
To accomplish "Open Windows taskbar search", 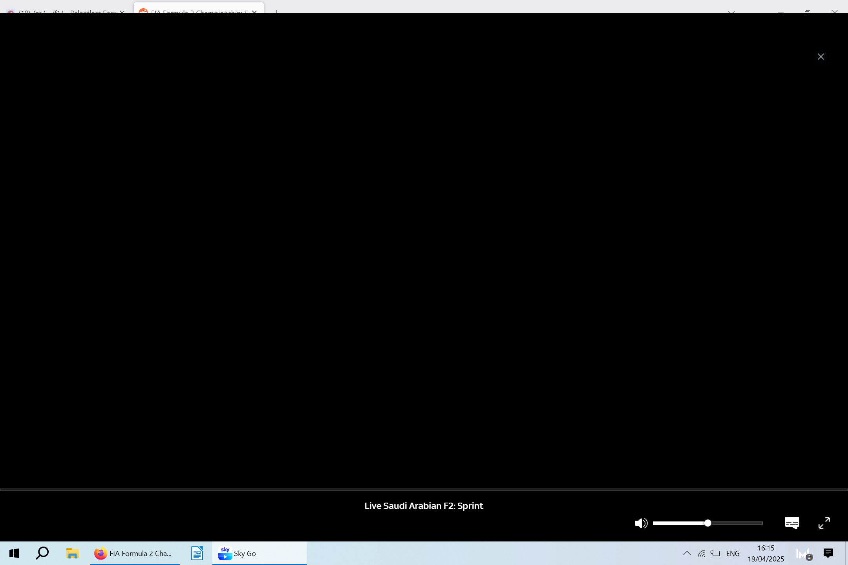I will [x=42, y=554].
